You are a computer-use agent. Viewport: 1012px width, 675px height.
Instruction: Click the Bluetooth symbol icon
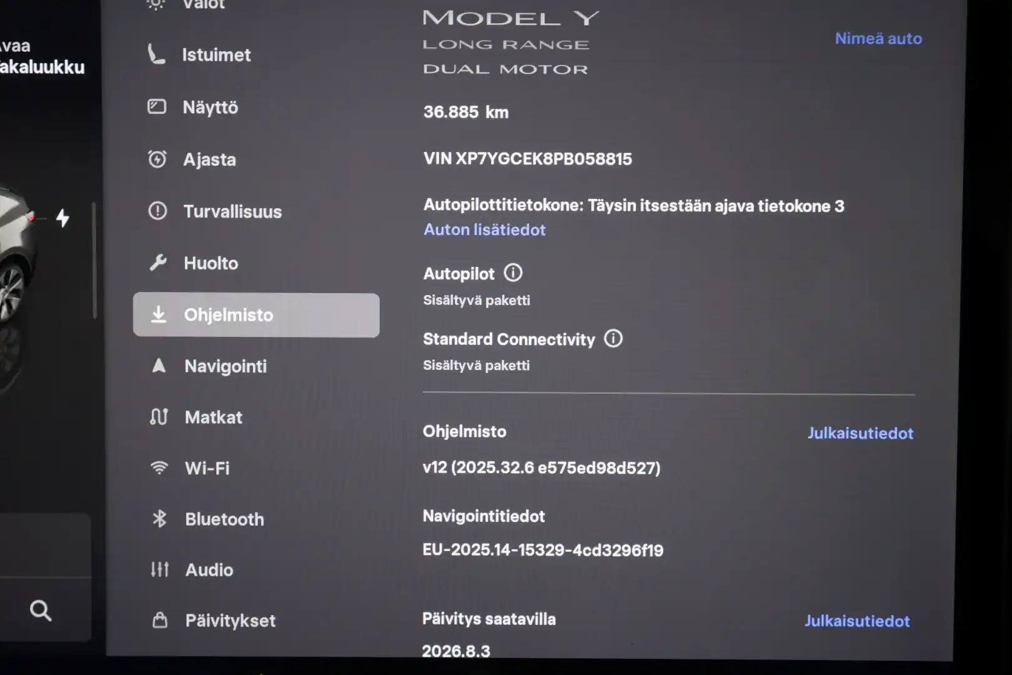pyautogui.click(x=159, y=518)
